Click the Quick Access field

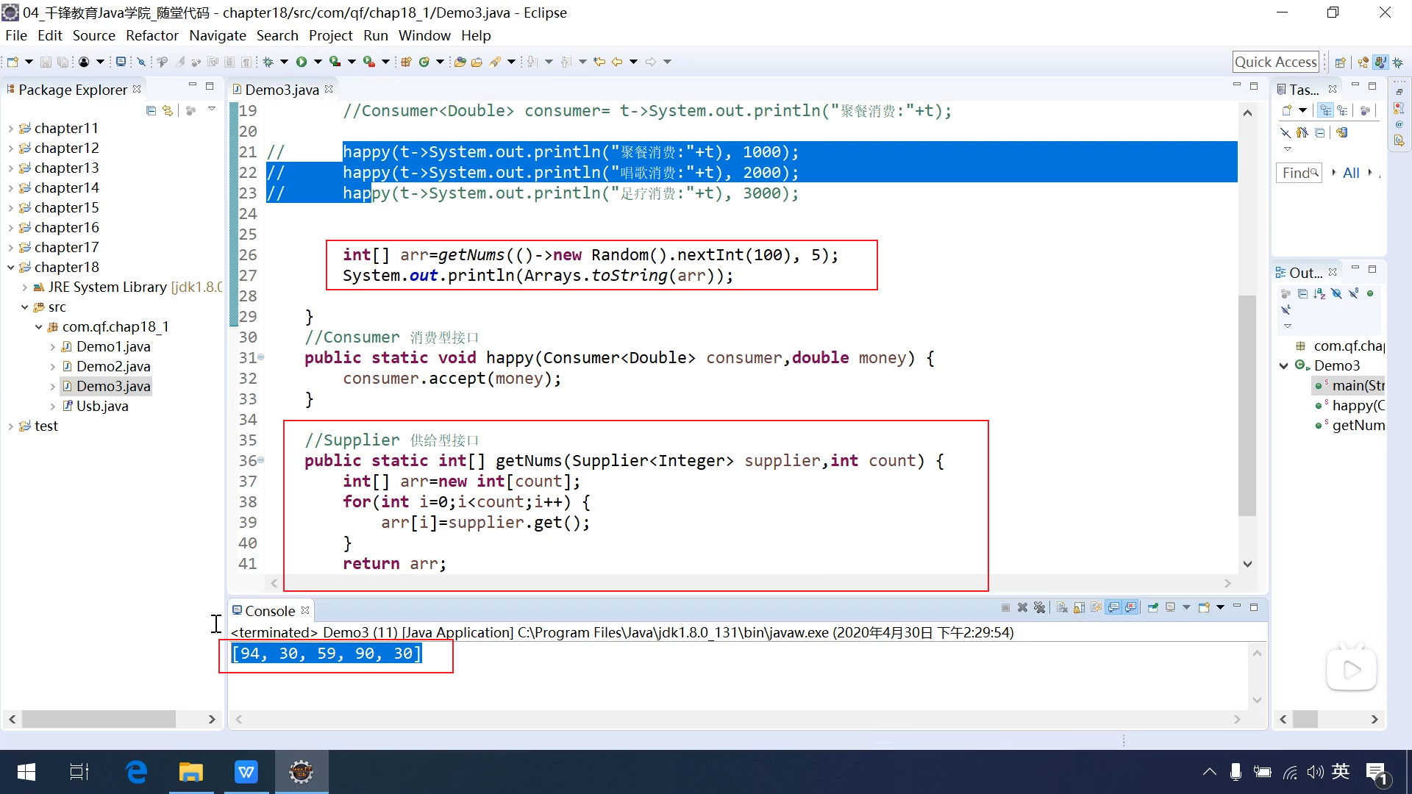[1275, 62]
